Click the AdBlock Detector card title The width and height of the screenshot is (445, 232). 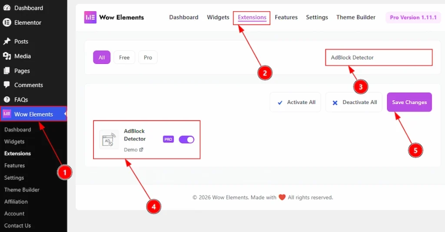(x=135, y=135)
